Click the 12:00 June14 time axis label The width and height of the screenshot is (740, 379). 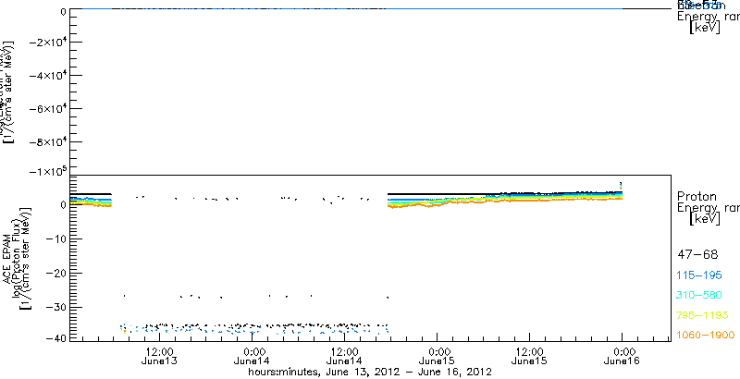coord(344,357)
